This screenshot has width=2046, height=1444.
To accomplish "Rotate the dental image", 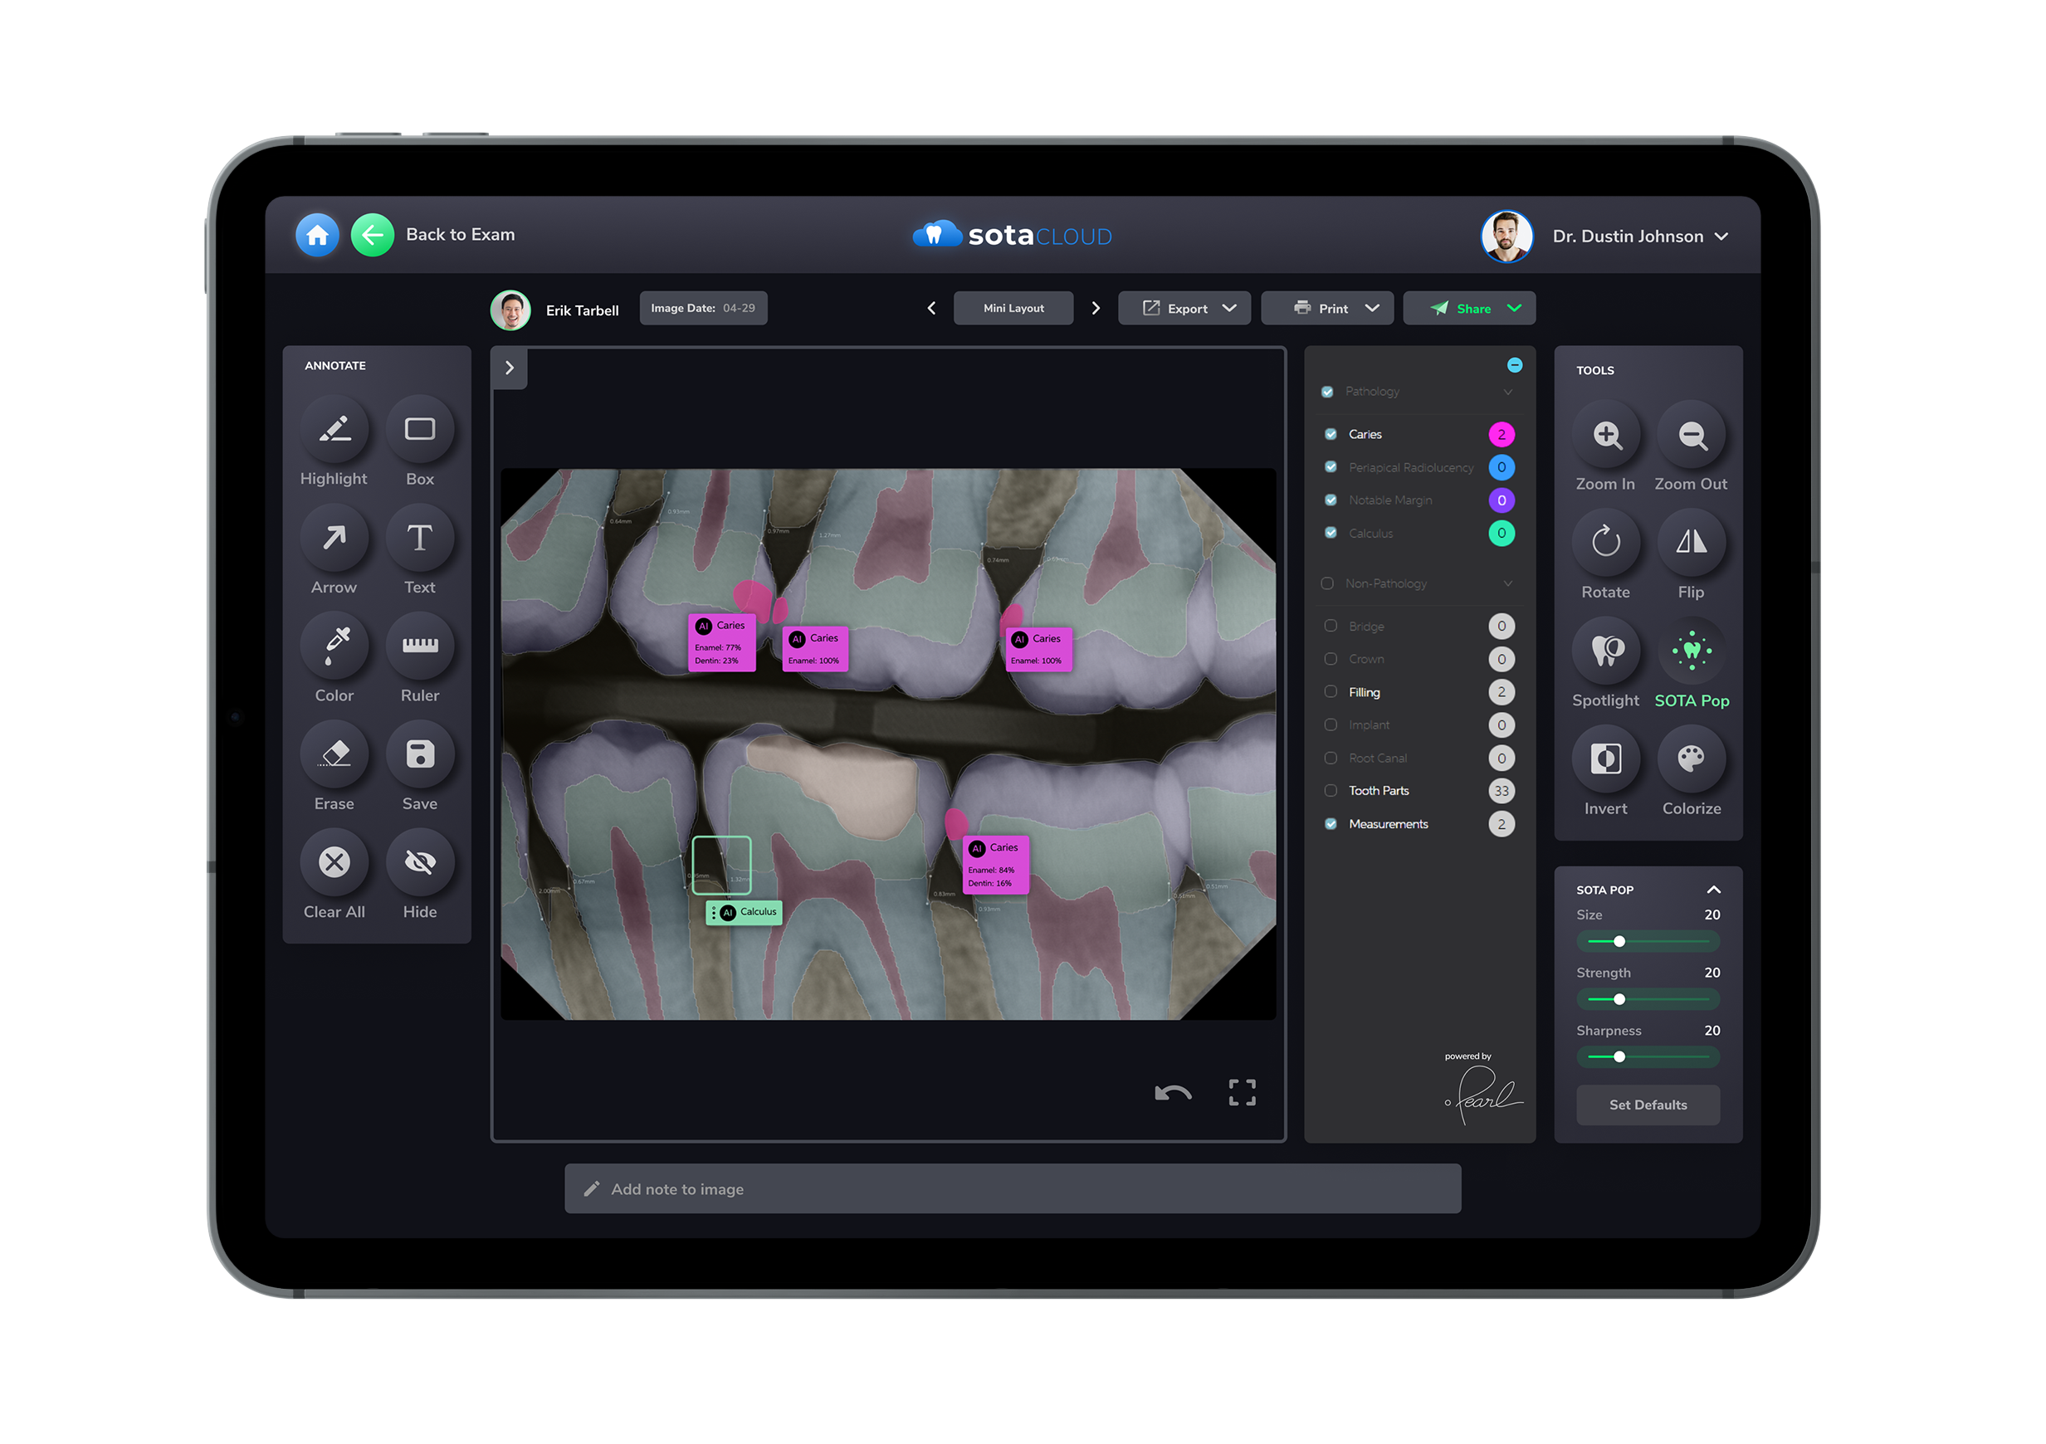I will pos(1606,544).
